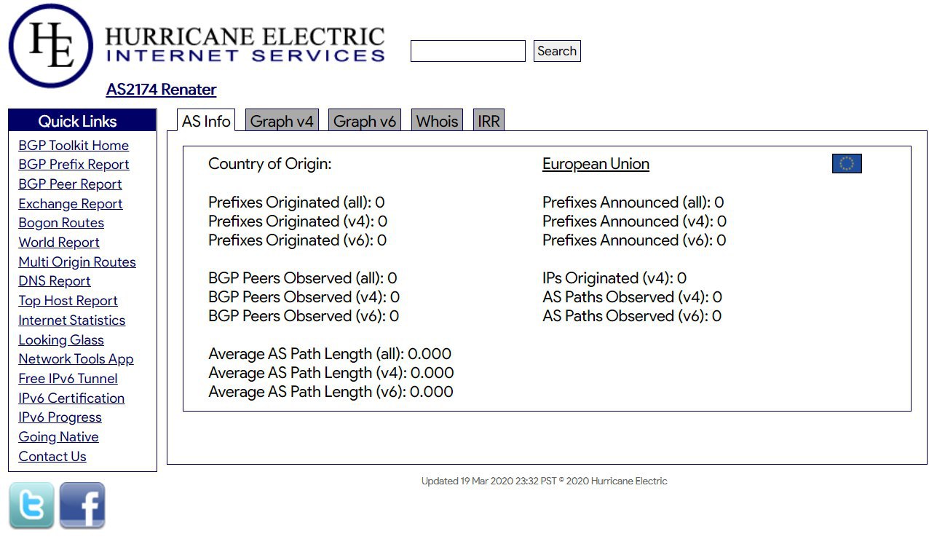929x539 pixels.
Task: Click 'AS Paths Observed (v6): 0' text
Action: click(632, 316)
